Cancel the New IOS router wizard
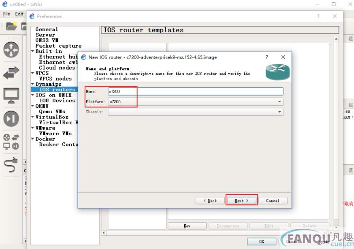 (x=272, y=201)
